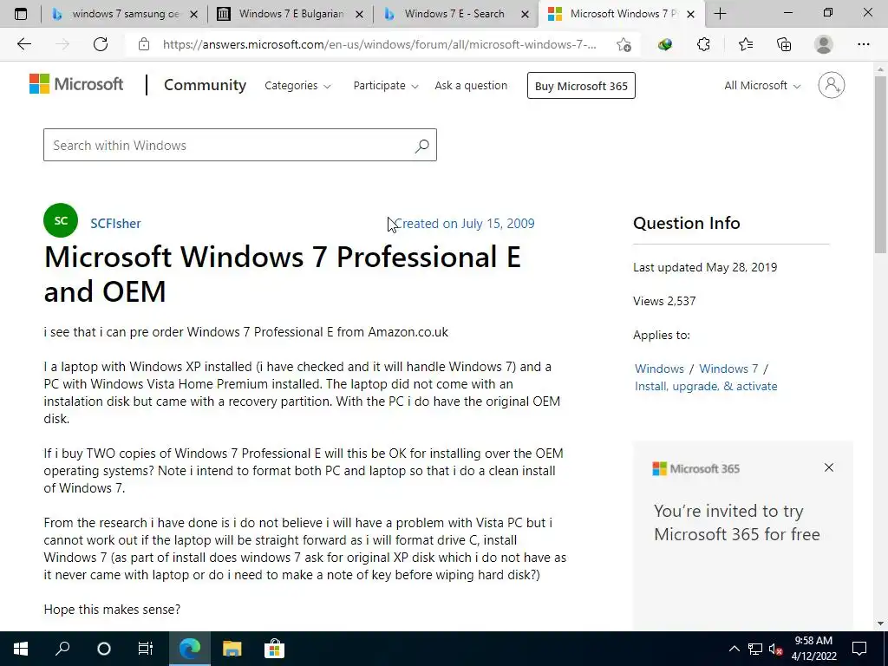Close the 'Microsoft Windows 7 P' tab
Image resolution: width=888 pixels, height=666 pixels.
point(690,14)
